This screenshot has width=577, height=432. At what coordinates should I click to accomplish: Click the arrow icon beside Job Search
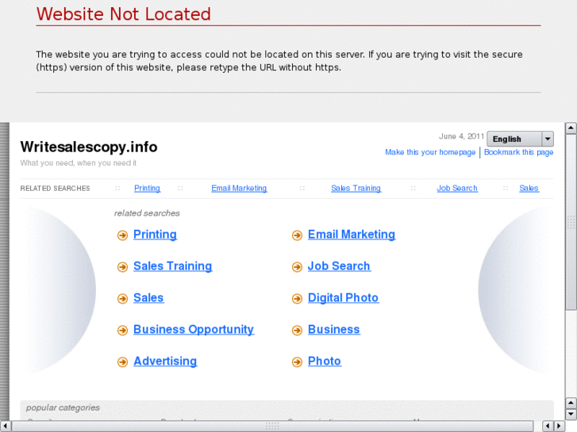tap(297, 267)
